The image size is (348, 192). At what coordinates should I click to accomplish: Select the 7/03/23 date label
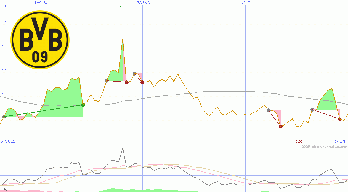[x=143, y=3]
